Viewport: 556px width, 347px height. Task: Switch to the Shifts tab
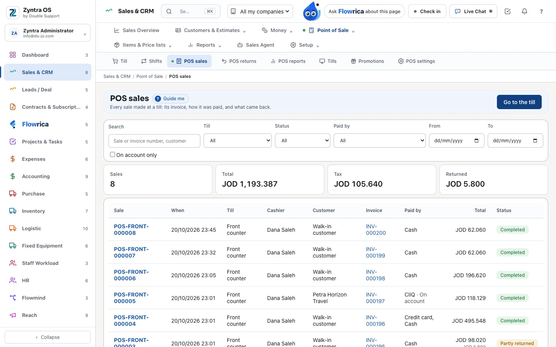coord(151,61)
